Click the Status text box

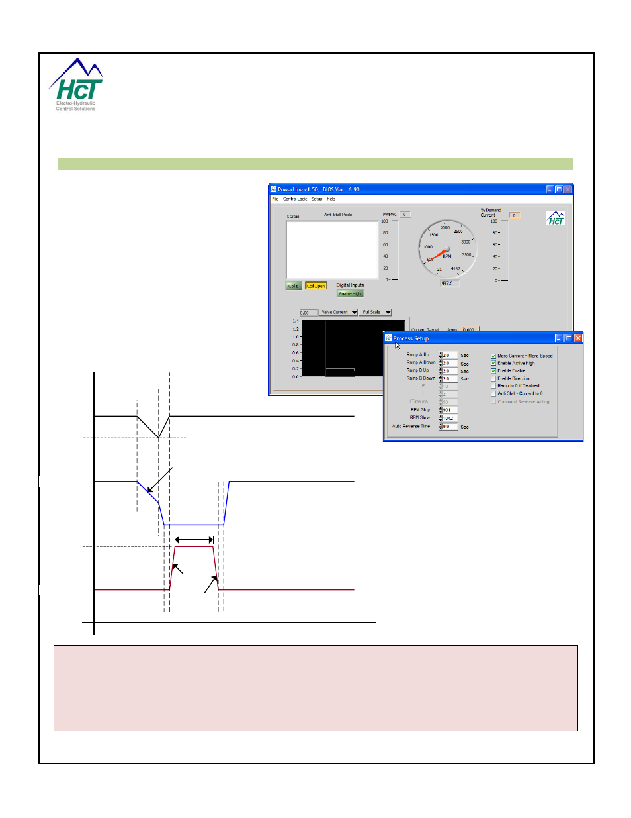click(332, 250)
